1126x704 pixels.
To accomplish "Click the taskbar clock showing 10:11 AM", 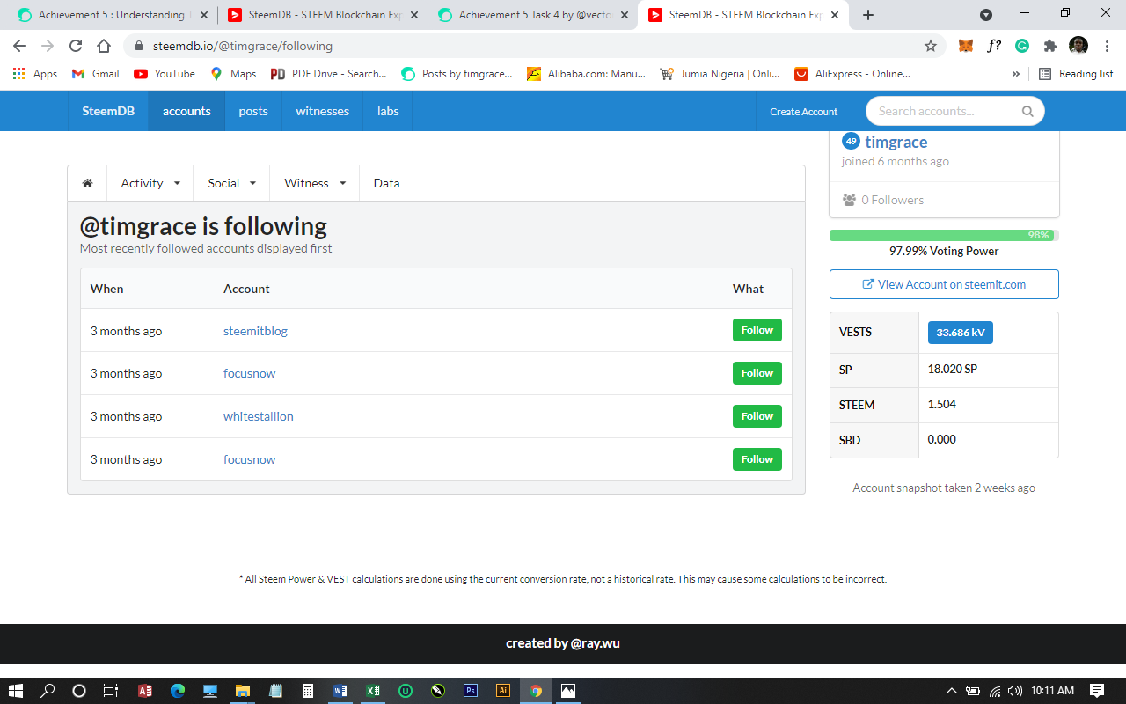I will [x=1053, y=691].
